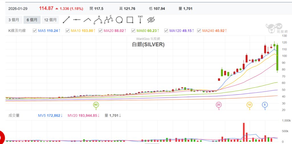Viewport: 292px width, 144px height.
Task: Select the 6 個月 time range
Action: pos(32,20)
